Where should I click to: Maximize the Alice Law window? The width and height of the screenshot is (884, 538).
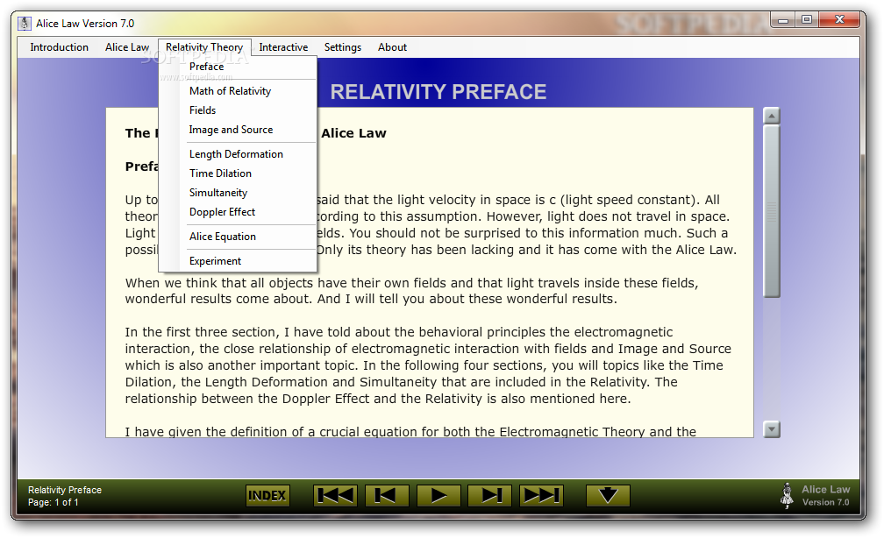tap(807, 20)
